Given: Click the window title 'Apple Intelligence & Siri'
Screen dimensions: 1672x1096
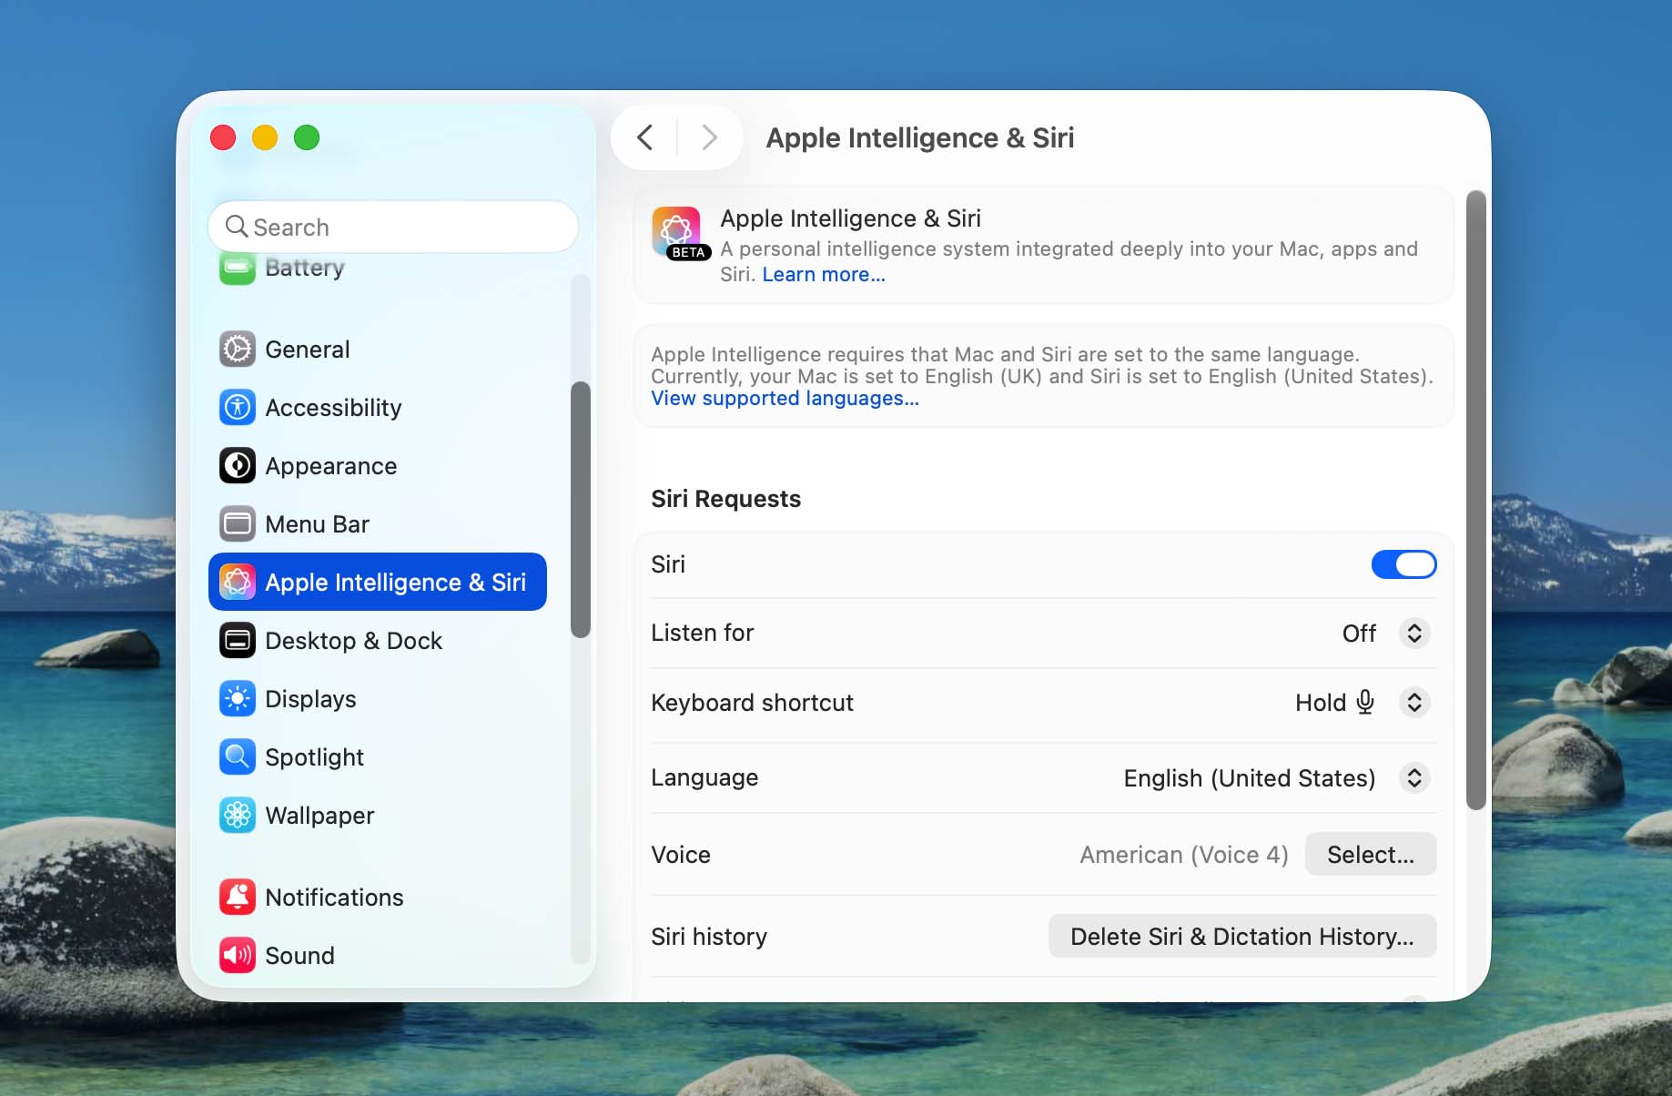Looking at the screenshot, I should click(920, 137).
